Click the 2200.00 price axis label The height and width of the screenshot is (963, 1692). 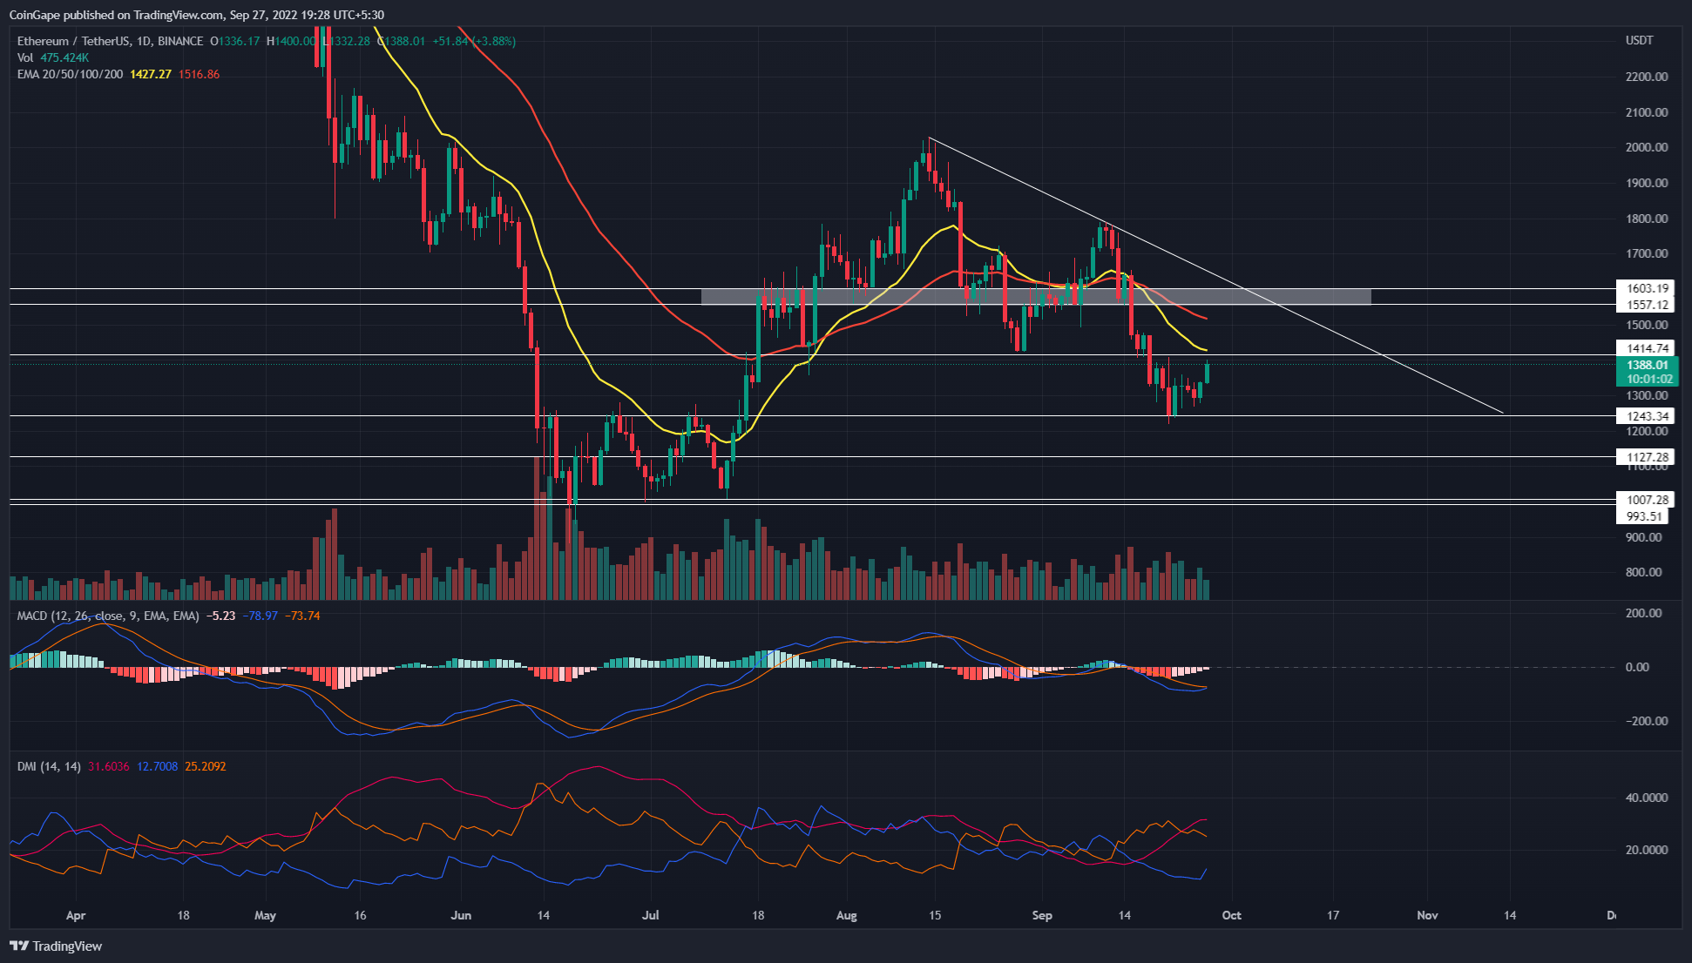tap(1647, 77)
